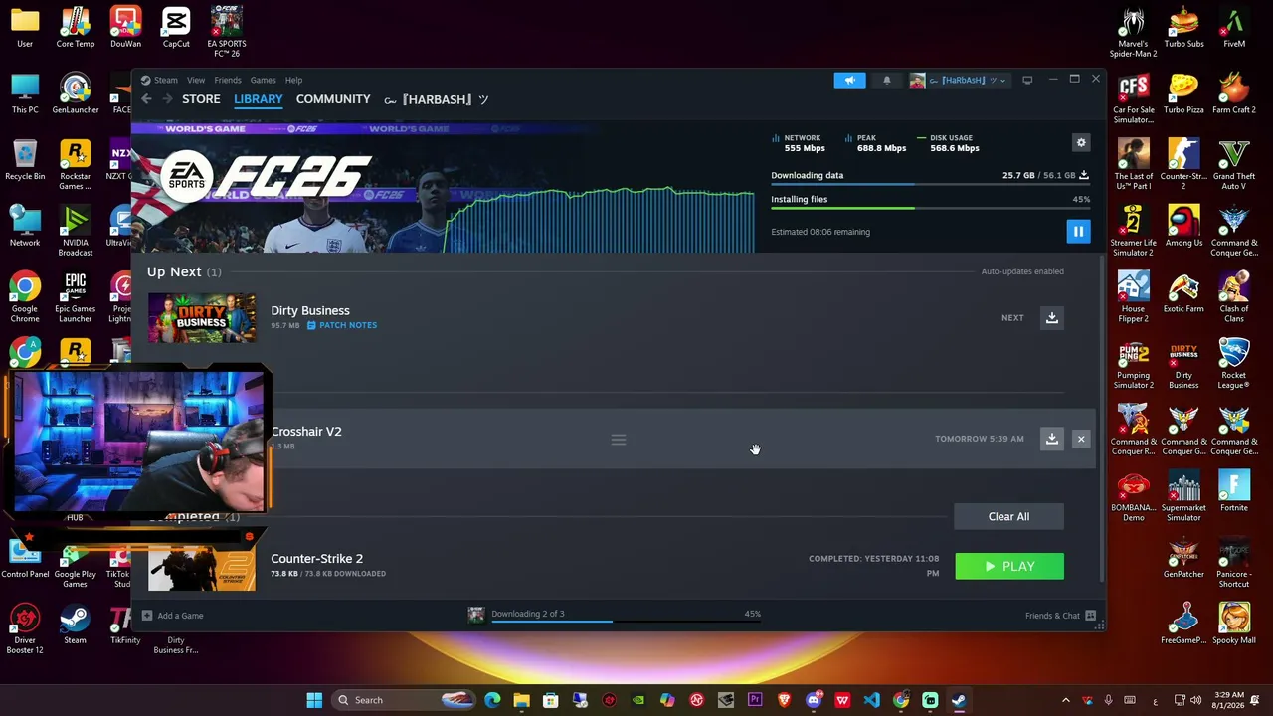Play Counter-Strike 2
This screenshot has width=1273, height=716.
pyautogui.click(x=1009, y=567)
